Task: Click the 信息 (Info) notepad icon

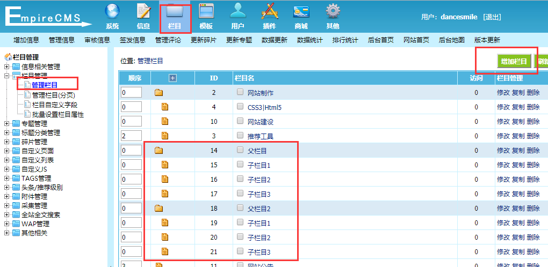Action: [x=143, y=13]
